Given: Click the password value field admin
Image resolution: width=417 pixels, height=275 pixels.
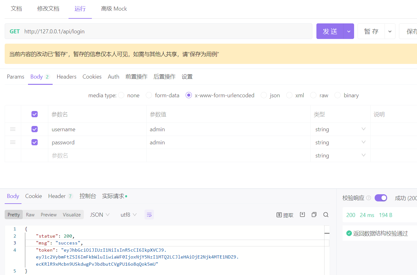Looking at the screenshot, I should click(229, 142).
